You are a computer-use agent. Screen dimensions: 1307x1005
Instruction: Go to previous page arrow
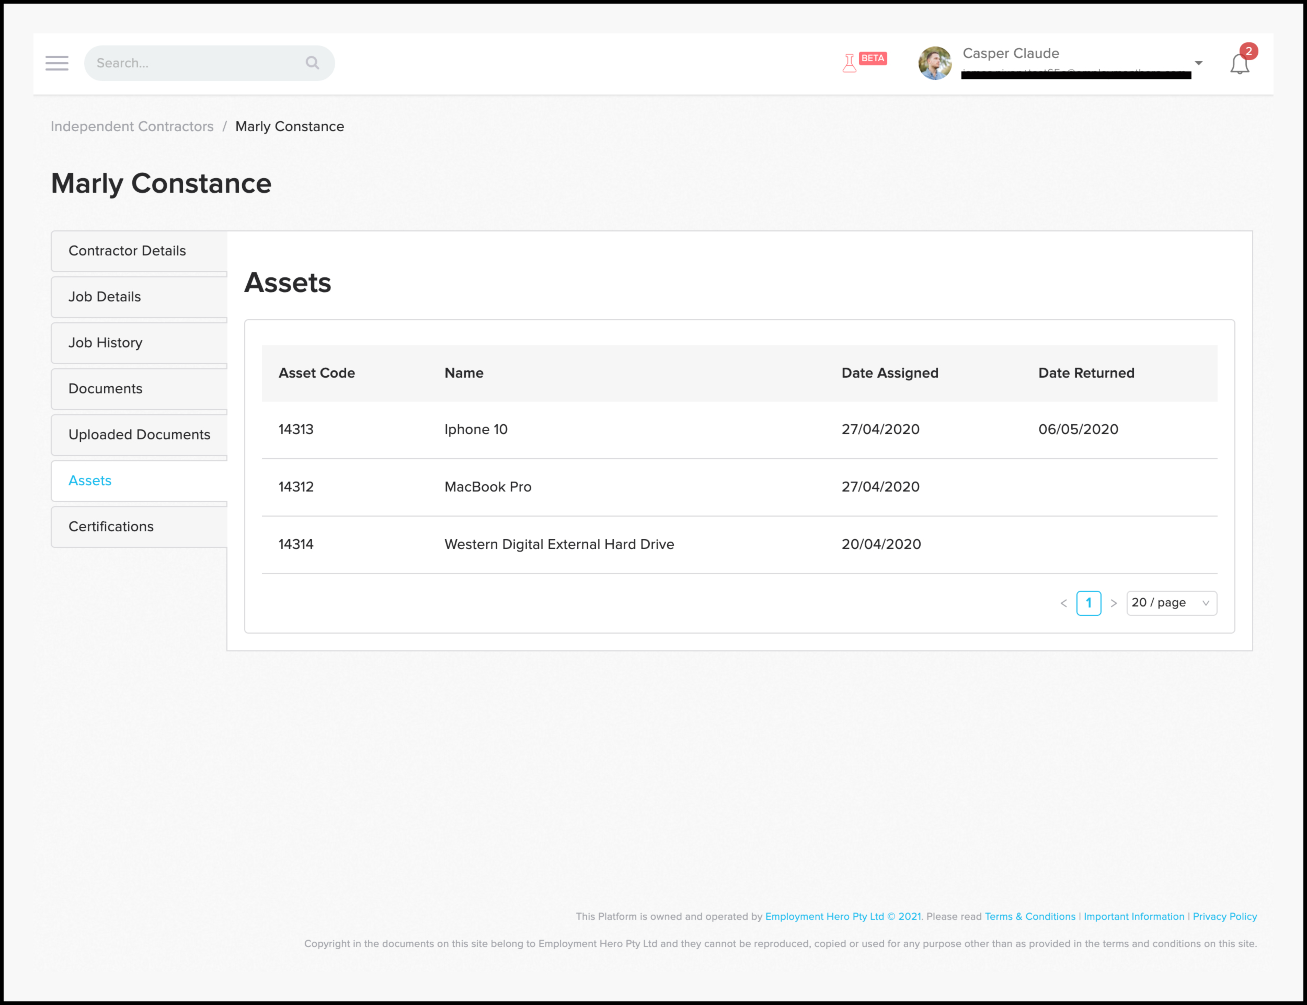(1063, 603)
